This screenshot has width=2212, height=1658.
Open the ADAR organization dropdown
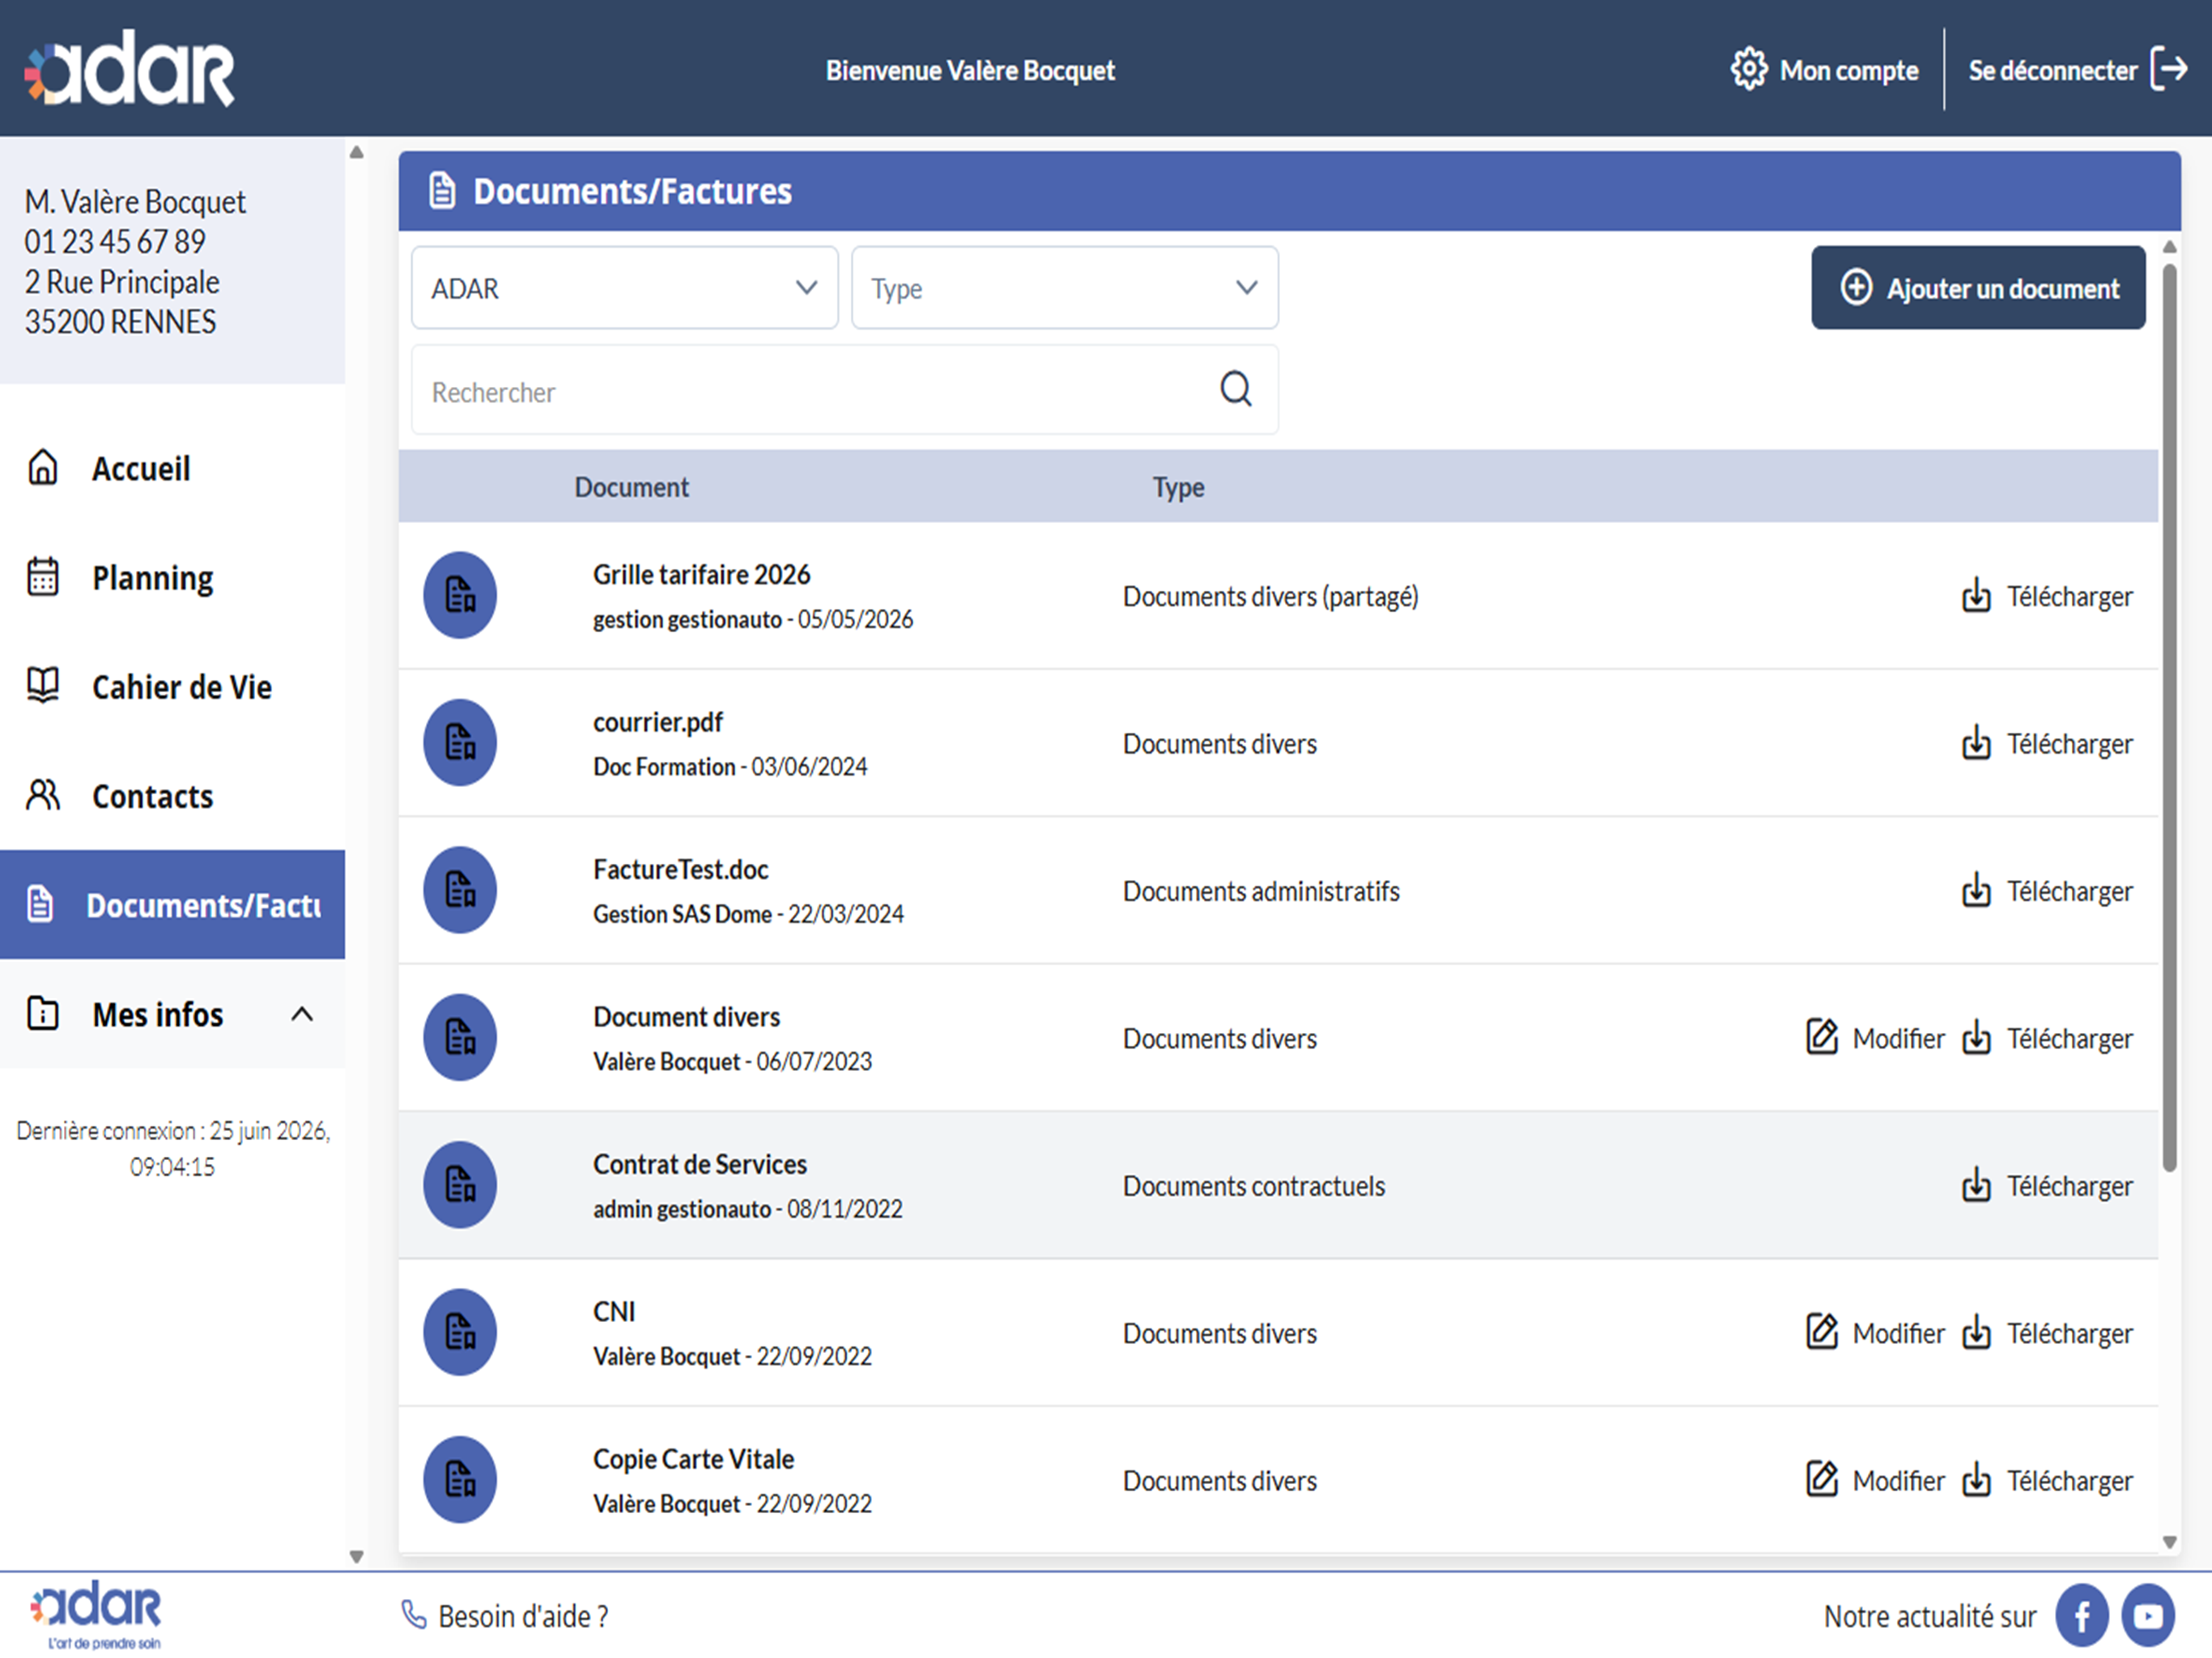pyautogui.click(x=624, y=288)
